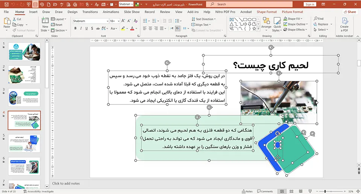Toggle strikethrough formatting

coord(98,28)
